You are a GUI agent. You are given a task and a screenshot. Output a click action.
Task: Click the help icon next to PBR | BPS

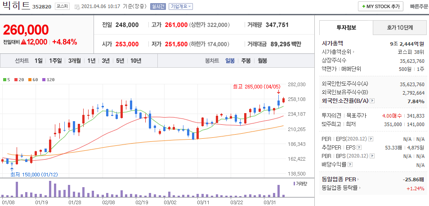tap(371, 156)
